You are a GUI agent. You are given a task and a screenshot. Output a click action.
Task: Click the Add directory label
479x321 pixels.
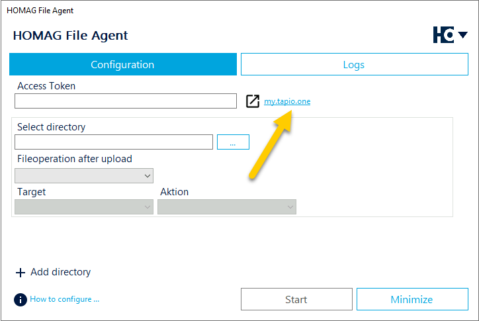[60, 272]
